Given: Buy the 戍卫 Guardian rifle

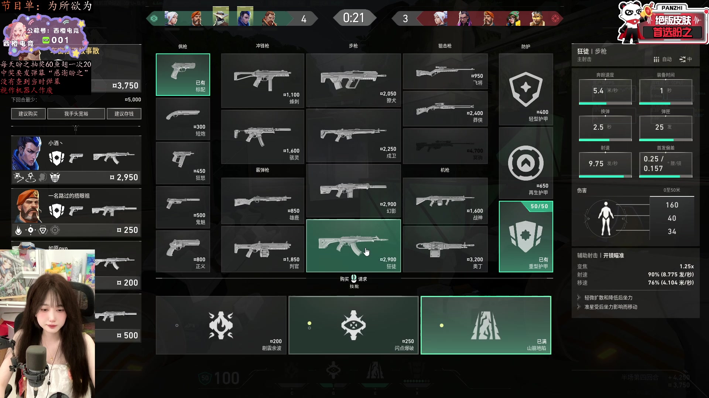Looking at the screenshot, I should (353, 136).
